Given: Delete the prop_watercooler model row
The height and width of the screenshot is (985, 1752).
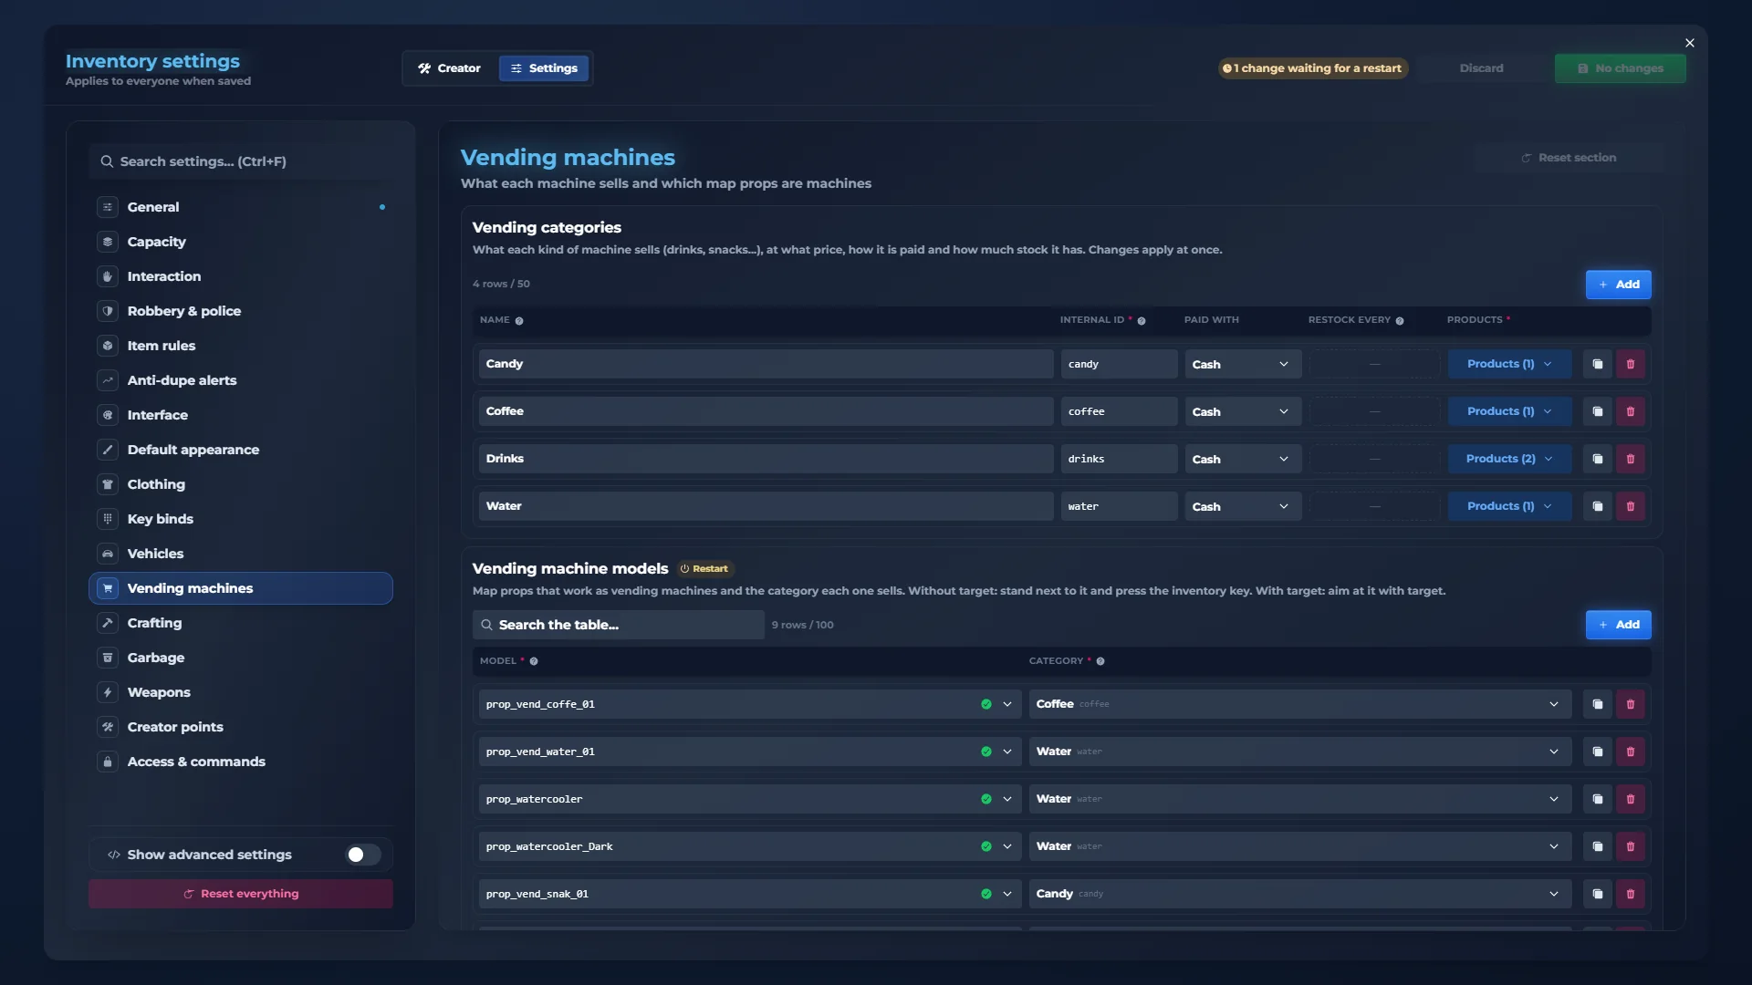Looking at the screenshot, I should (1630, 799).
